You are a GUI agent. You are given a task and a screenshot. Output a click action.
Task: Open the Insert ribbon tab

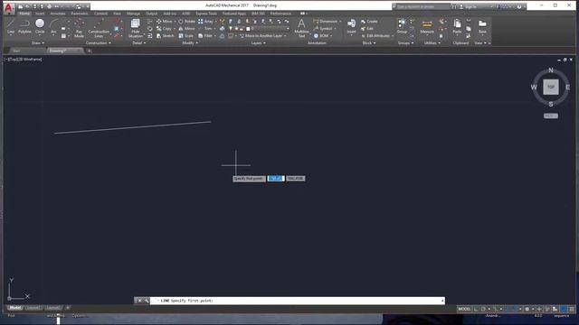[40, 14]
